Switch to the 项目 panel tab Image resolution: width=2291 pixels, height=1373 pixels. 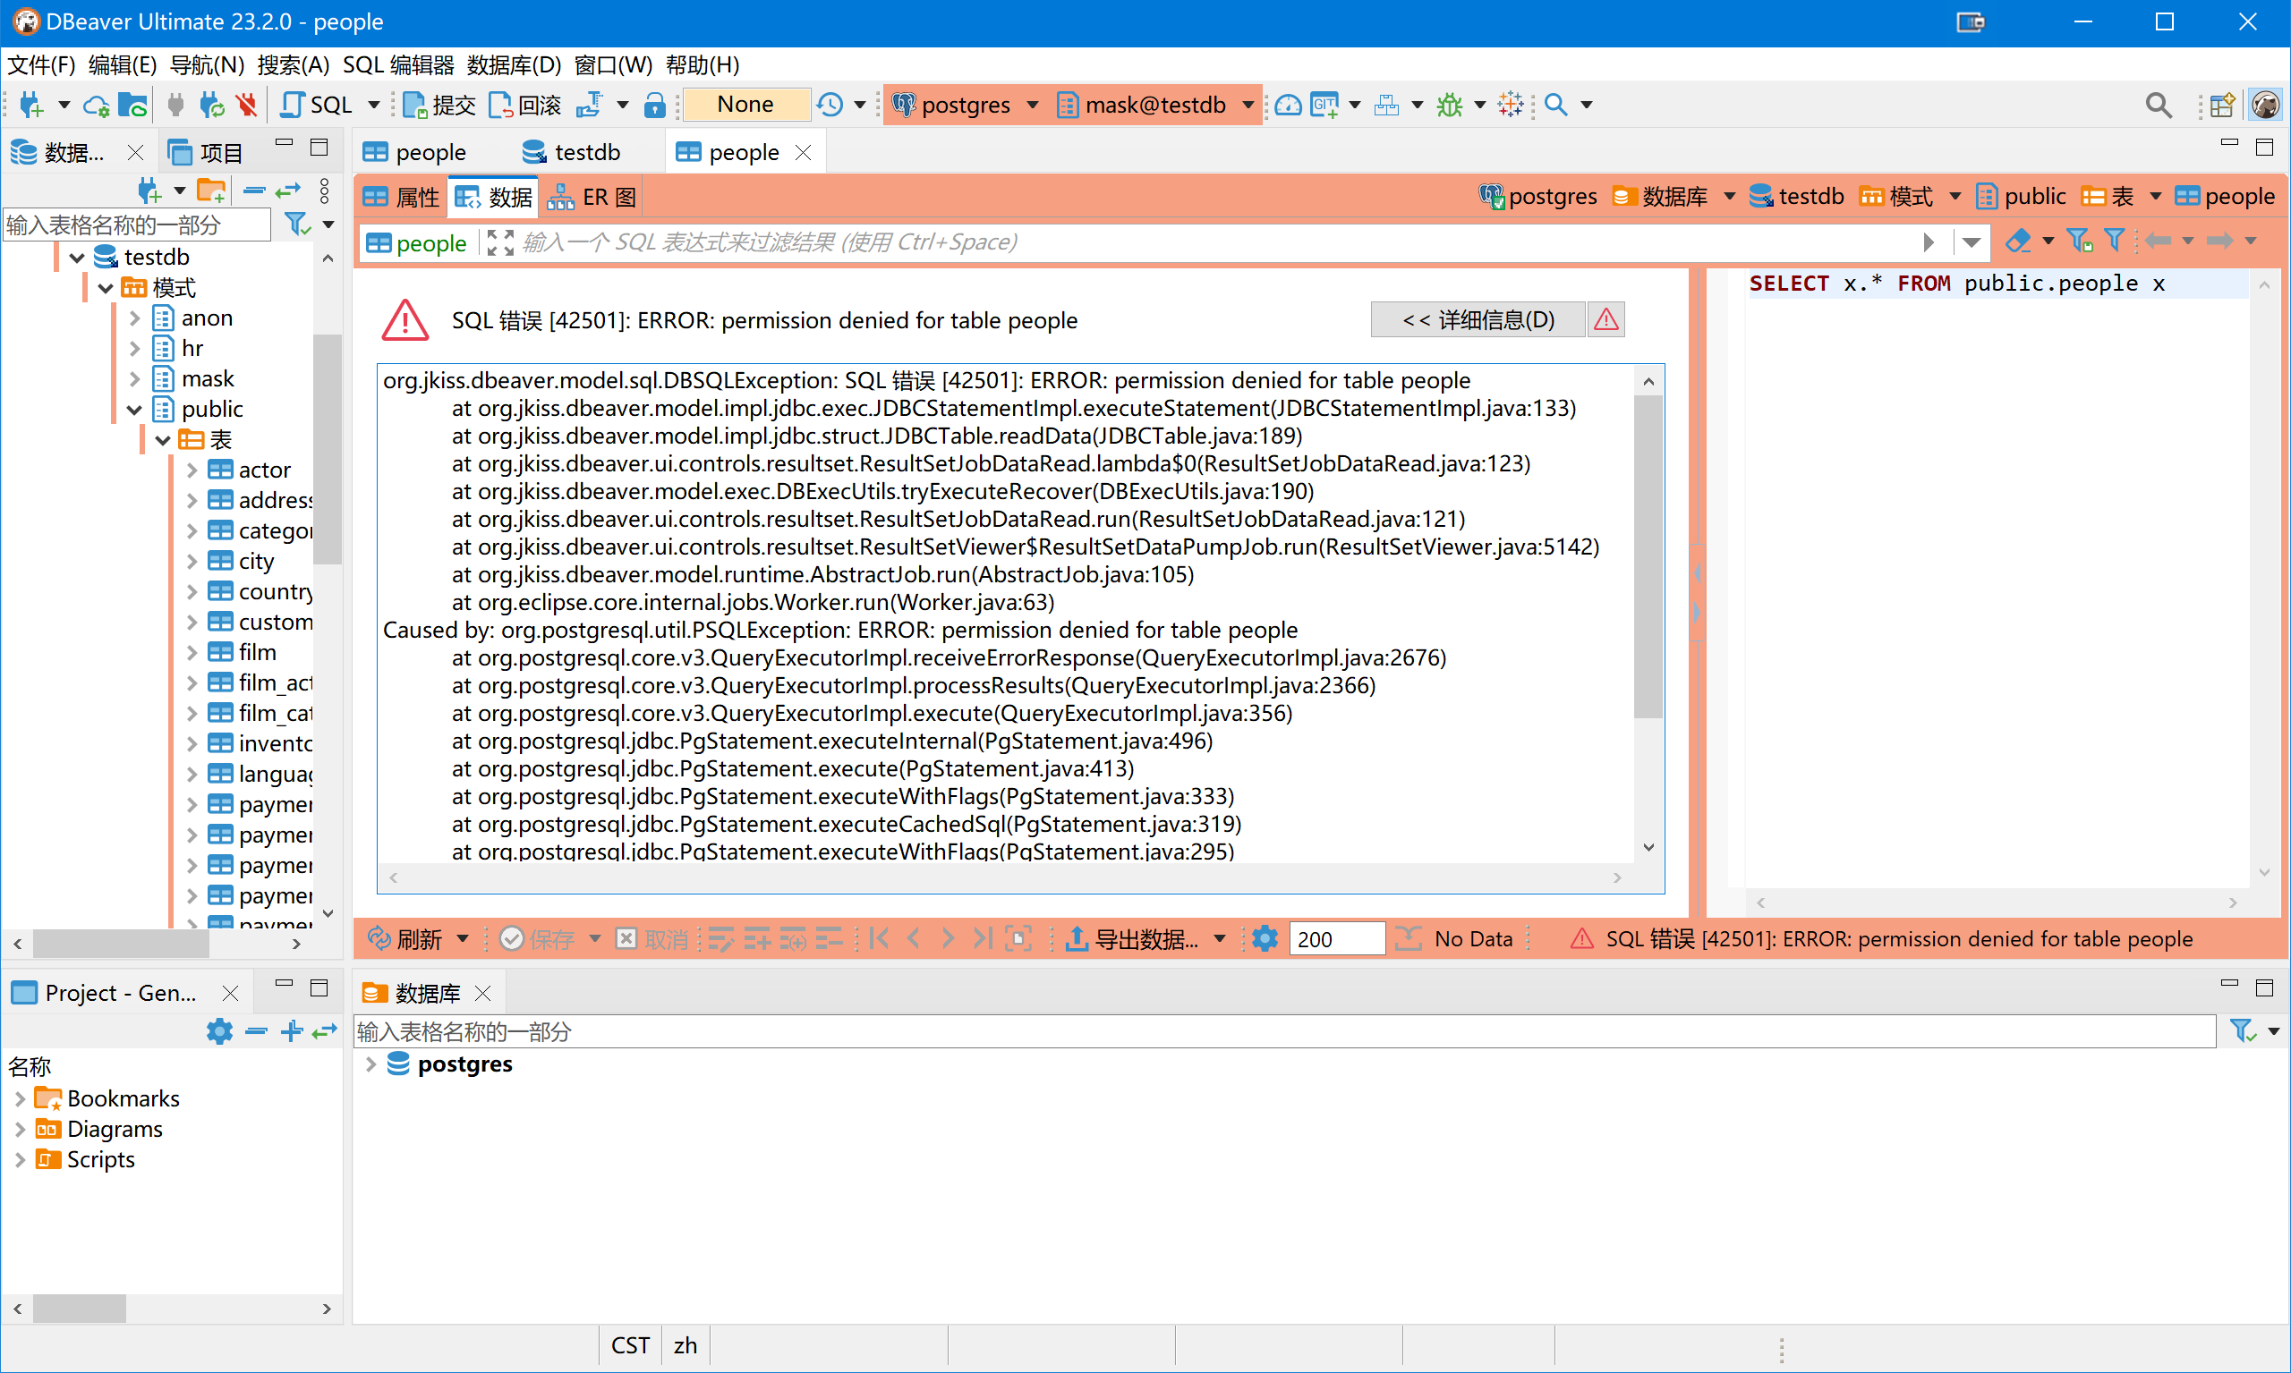[x=208, y=152]
